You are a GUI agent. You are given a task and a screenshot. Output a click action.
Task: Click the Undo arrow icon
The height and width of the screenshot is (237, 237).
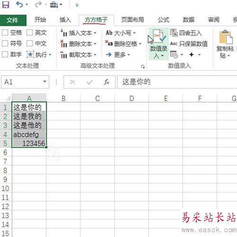click(19, 5)
